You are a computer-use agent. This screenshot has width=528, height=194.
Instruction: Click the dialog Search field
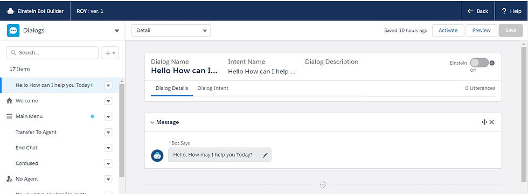tap(53, 53)
